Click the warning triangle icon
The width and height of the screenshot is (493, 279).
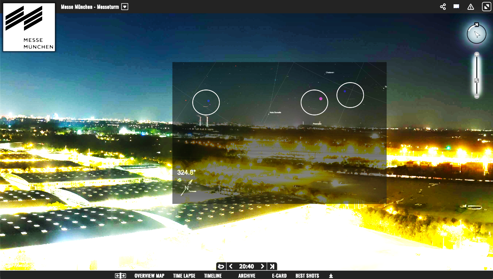coord(471,7)
